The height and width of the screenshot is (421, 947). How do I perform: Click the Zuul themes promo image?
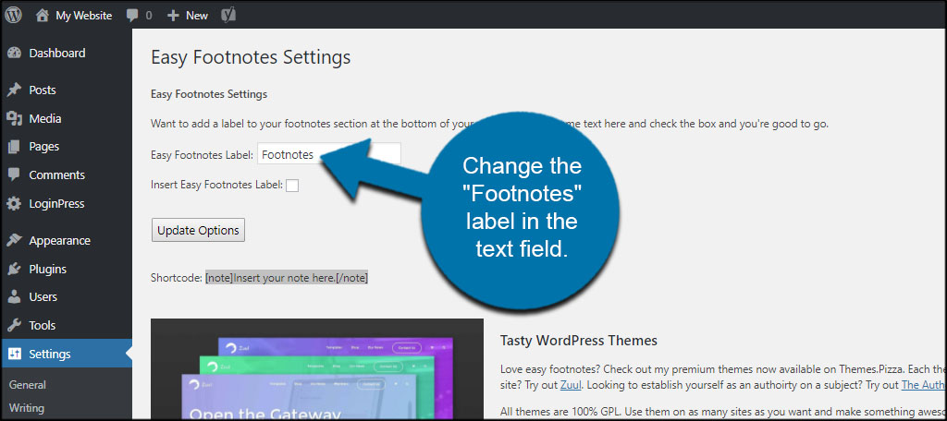(x=317, y=369)
